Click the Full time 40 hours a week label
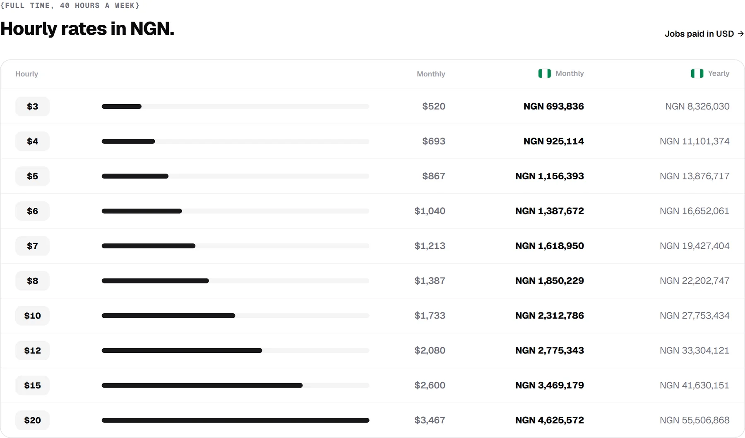 pos(70,5)
